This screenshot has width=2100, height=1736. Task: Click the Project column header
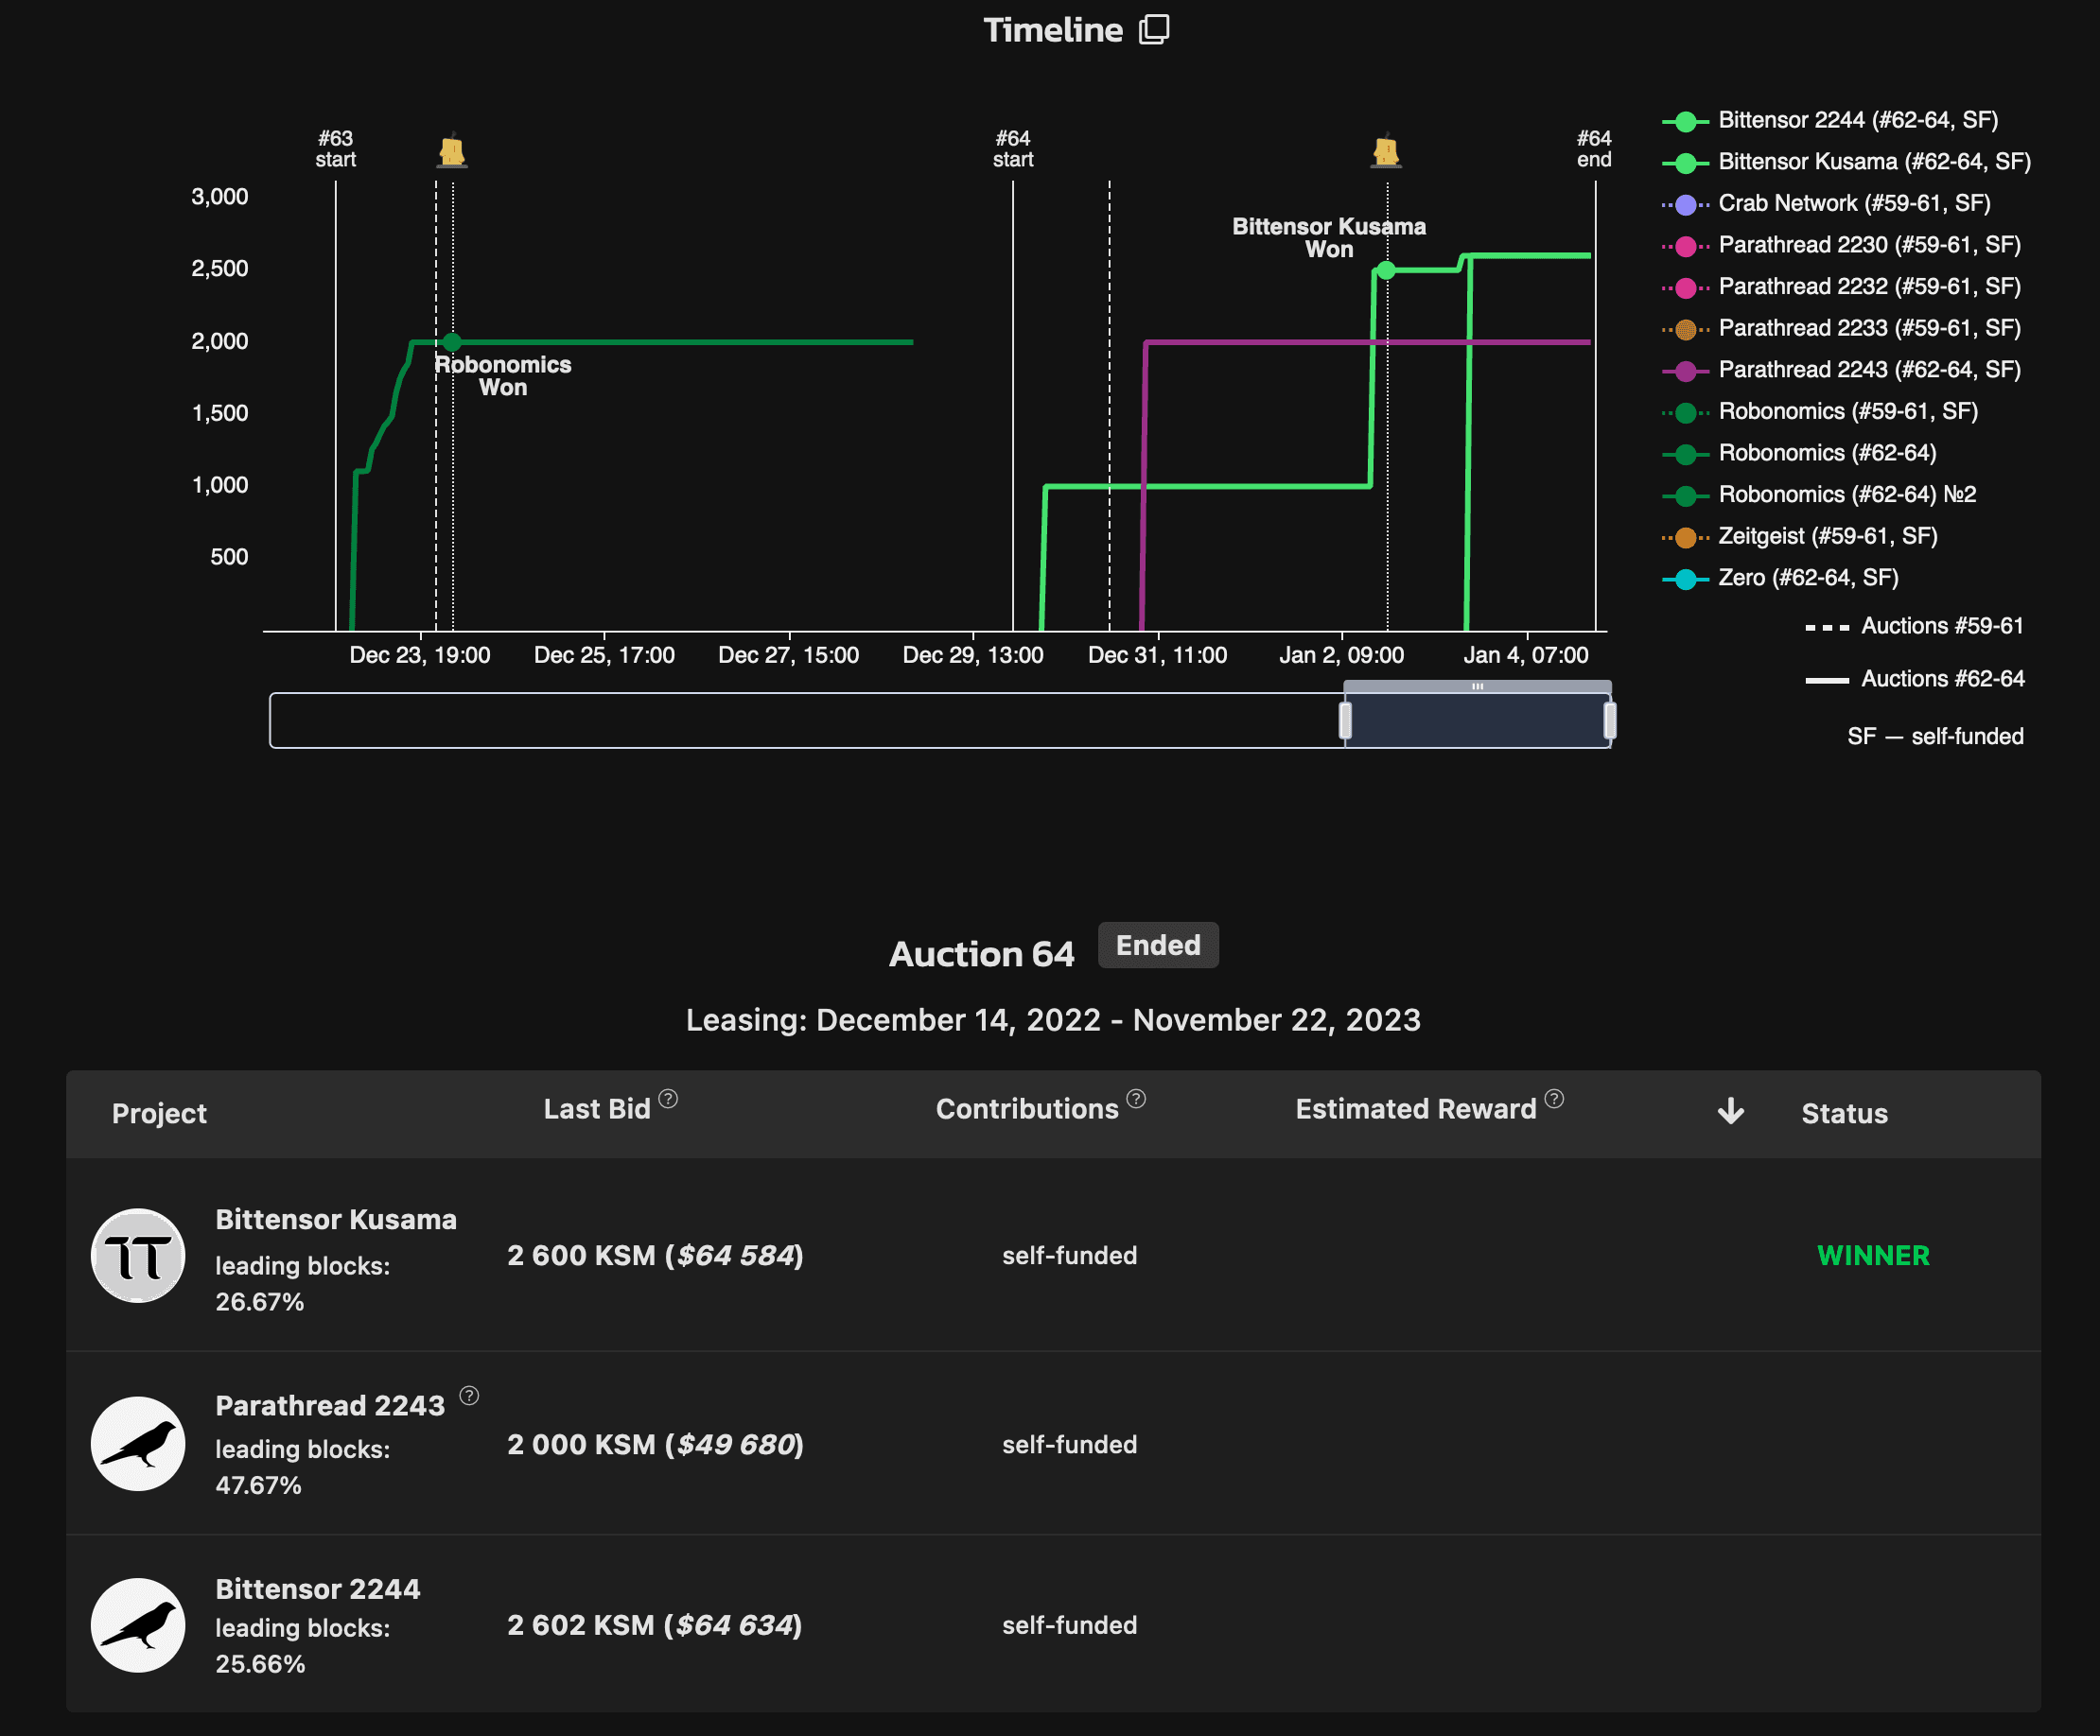(x=159, y=1113)
